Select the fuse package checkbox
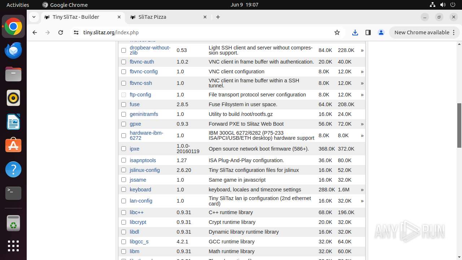 click(x=123, y=104)
